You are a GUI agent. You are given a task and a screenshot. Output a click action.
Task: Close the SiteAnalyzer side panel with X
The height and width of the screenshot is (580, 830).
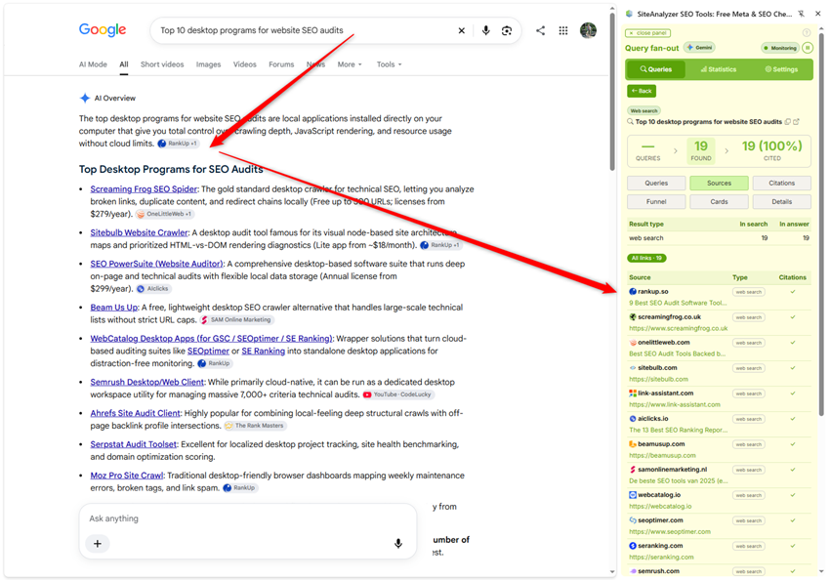(x=818, y=14)
